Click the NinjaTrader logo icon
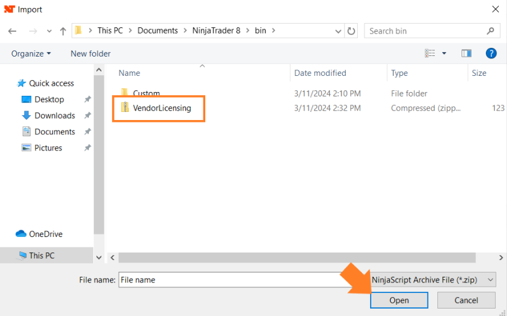The image size is (507, 316). coord(10,9)
